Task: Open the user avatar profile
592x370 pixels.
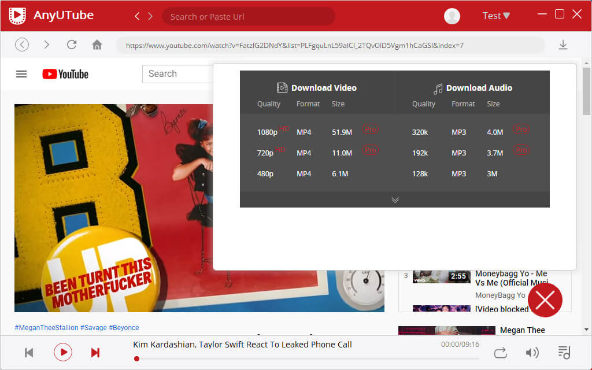Action: click(x=452, y=16)
